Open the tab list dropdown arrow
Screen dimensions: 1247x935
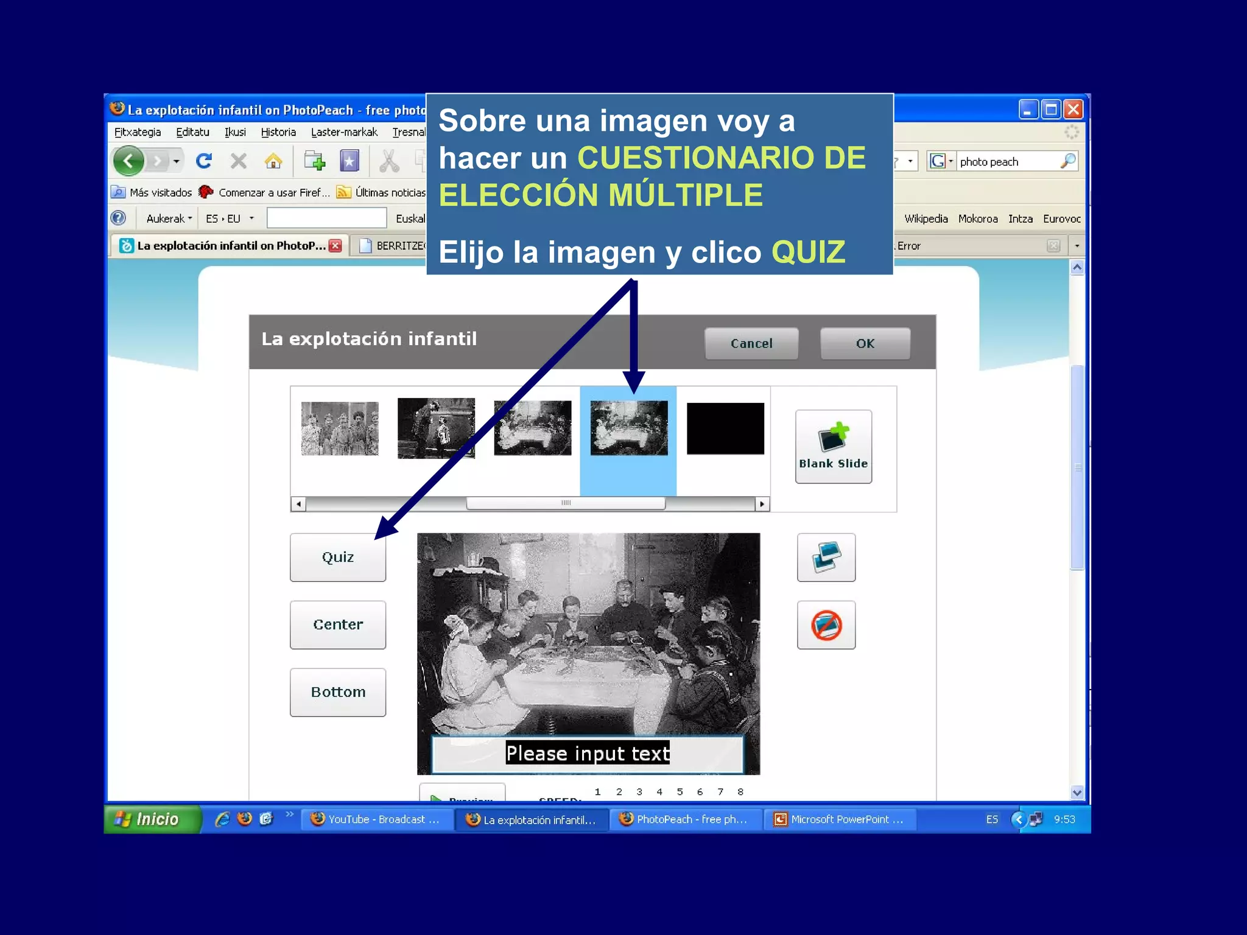(x=1077, y=246)
